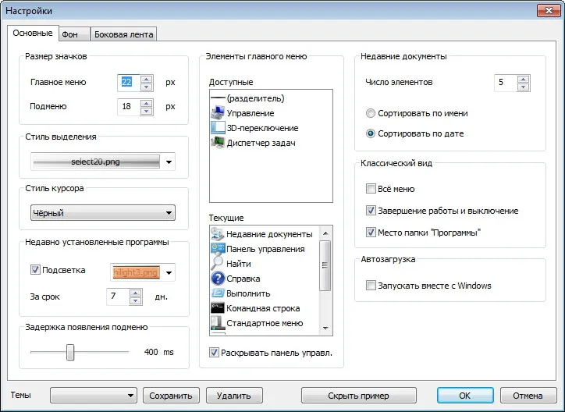Viewport: 565px width, 412px height.
Task: Select Диспетчер задач icon in available list
Action: [x=218, y=143]
